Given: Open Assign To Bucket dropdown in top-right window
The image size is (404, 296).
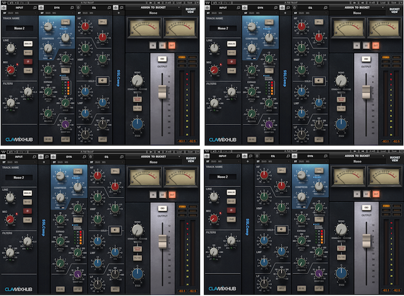Looking at the screenshot, I should point(358,8).
